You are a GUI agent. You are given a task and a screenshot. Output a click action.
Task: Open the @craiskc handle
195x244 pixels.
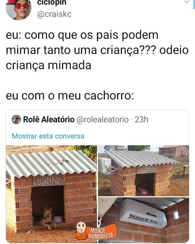[x=54, y=14]
